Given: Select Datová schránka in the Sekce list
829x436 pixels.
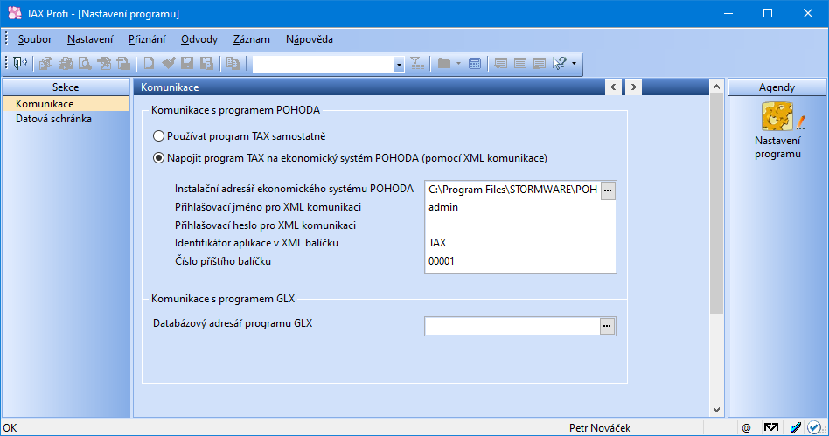Looking at the screenshot, I should 66,118.
